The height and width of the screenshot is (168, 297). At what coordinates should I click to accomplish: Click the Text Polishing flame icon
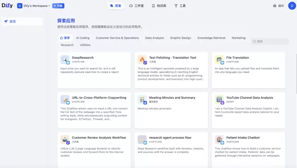coord(142,59)
